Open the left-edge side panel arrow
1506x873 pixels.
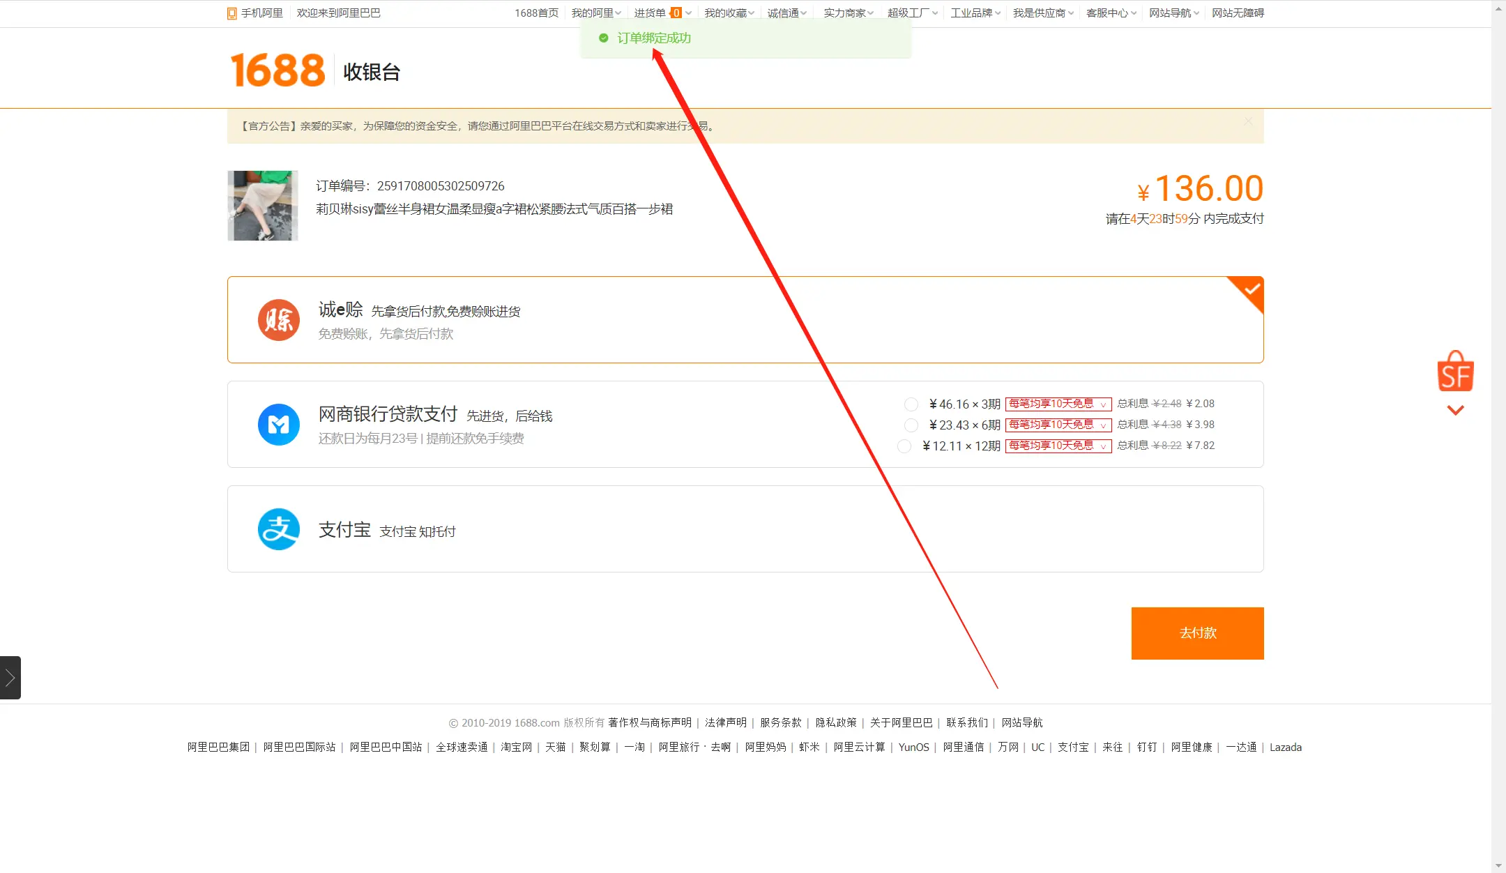pos(10,677)
